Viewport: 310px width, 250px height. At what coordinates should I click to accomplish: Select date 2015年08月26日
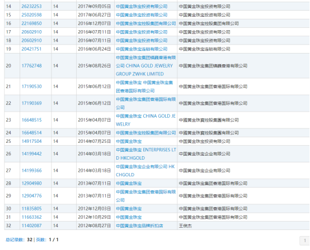(95, 66)
